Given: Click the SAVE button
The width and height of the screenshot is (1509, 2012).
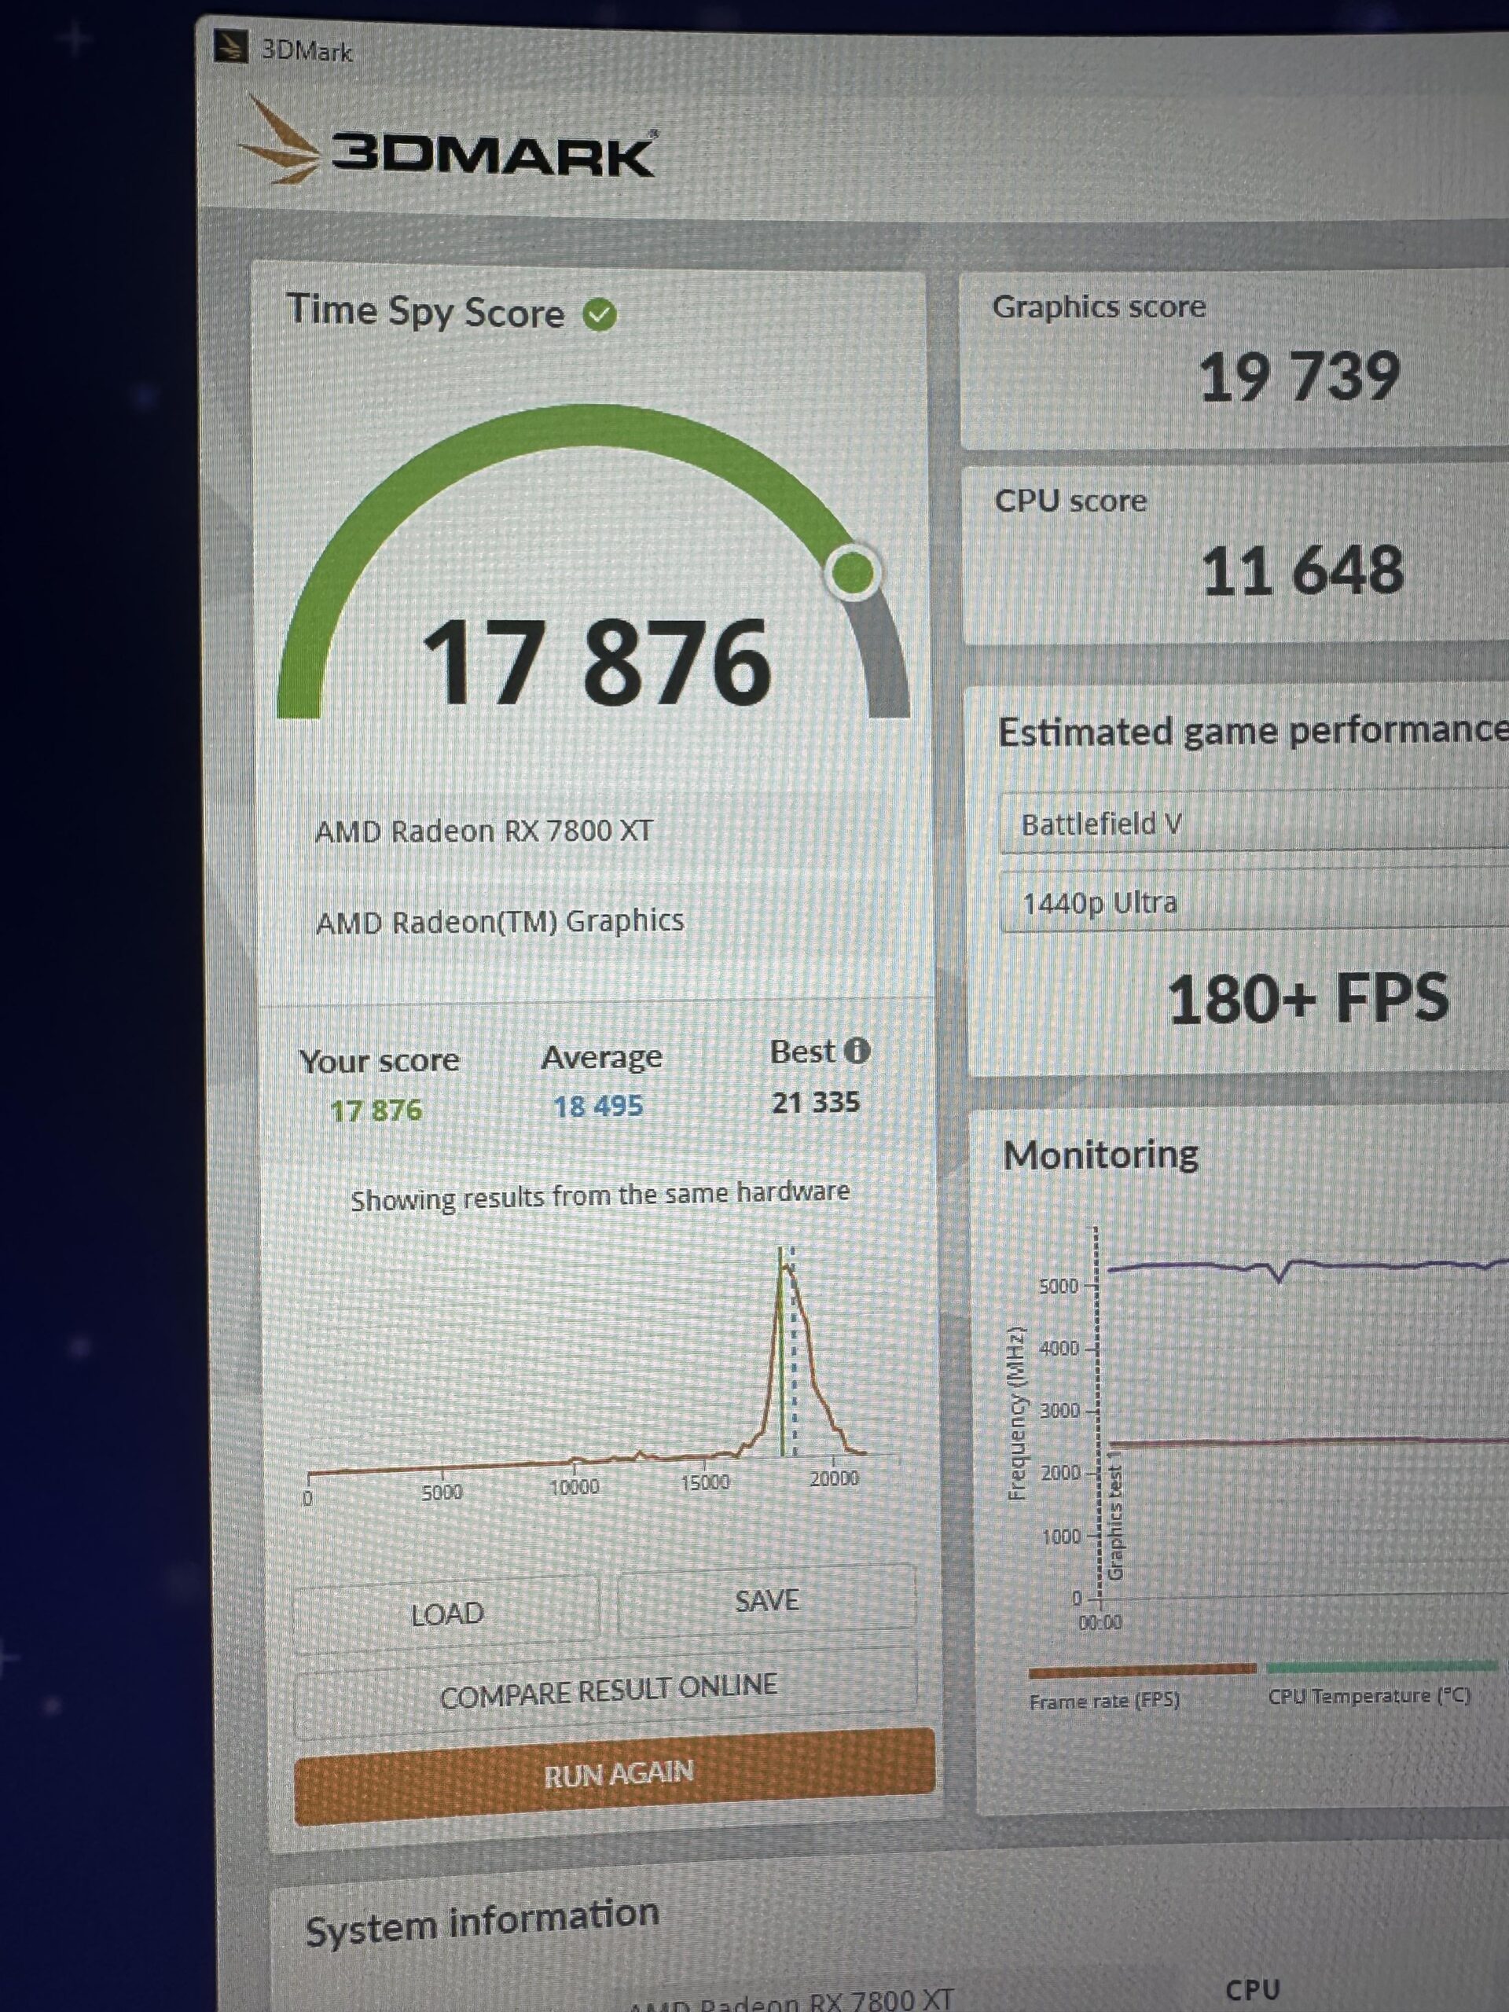Looking at the screenshot, I should (x=767, y=1600).
